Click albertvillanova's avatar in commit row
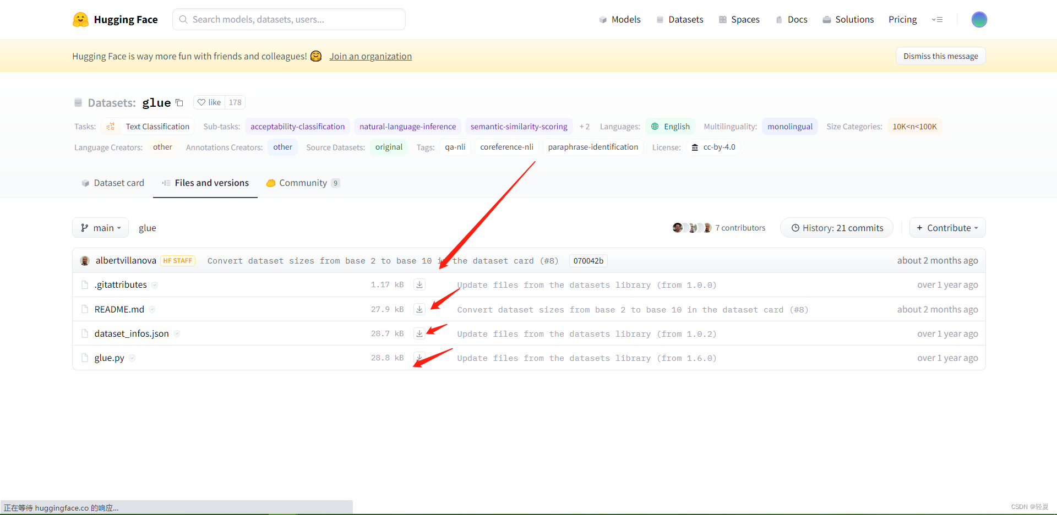 click(x=85, y=261)
